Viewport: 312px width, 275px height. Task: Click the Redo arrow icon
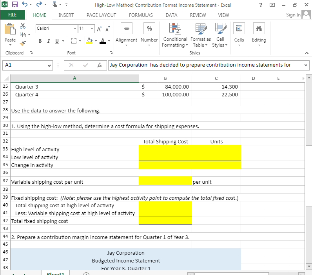point(39,4)
